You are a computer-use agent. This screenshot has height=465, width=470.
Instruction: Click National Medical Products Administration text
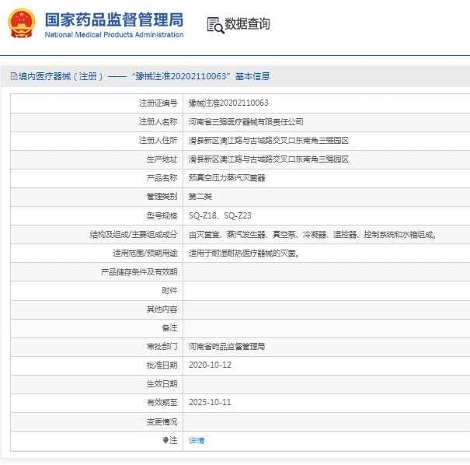tap(114, 35)
